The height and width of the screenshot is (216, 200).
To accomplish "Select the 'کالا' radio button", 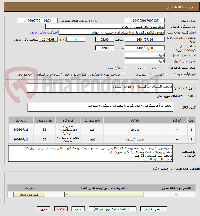I will coord(160,68).
